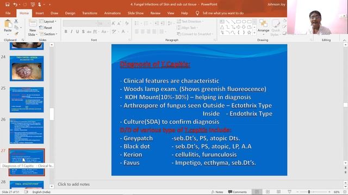Open the Arrange menu
Viewport: 348px width, 195px height.
coord(263,27)
